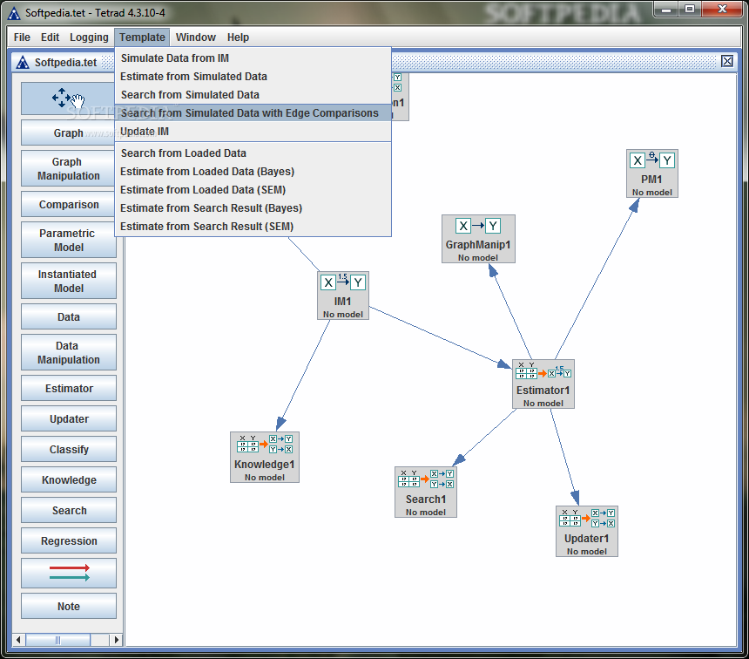Select the move/hand pointer tool
Viewport: 749px width, 659px height.
point(68,98)
